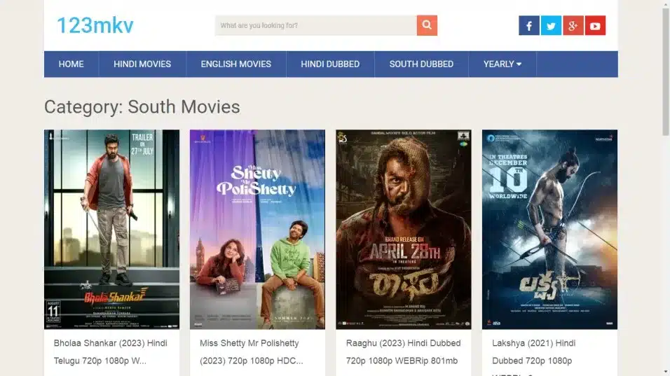Screen dimensions: 670x376
Task: Click the Raaghu (2023) Hindi Dubbed title link
Action: click(404, 351)
